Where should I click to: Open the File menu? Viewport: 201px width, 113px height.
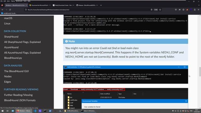click(2, 1)
